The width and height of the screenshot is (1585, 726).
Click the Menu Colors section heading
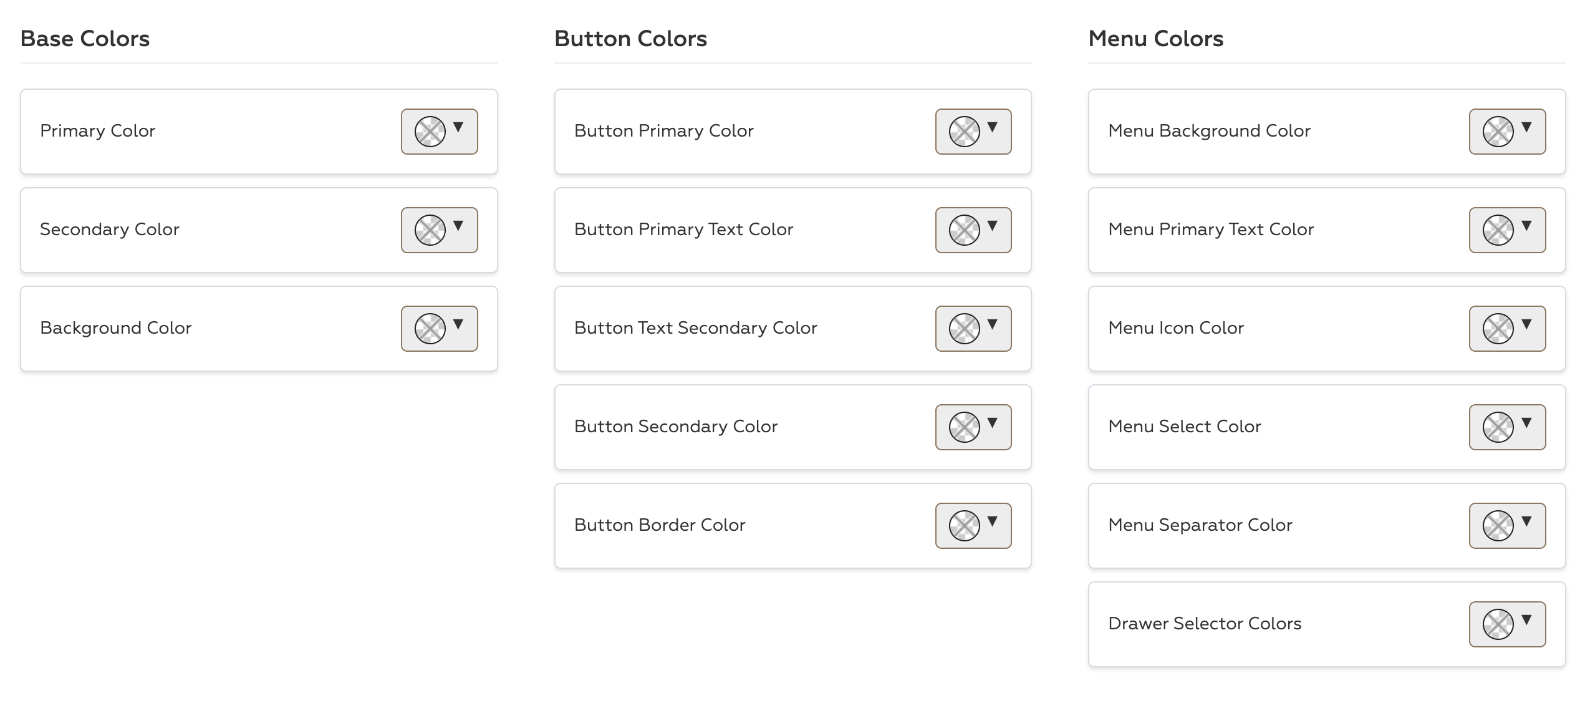[1155, 39]
